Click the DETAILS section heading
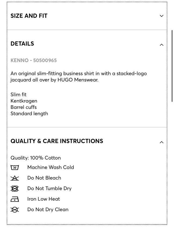This screenshot has width=174, height=230. (x=22, y=44)
